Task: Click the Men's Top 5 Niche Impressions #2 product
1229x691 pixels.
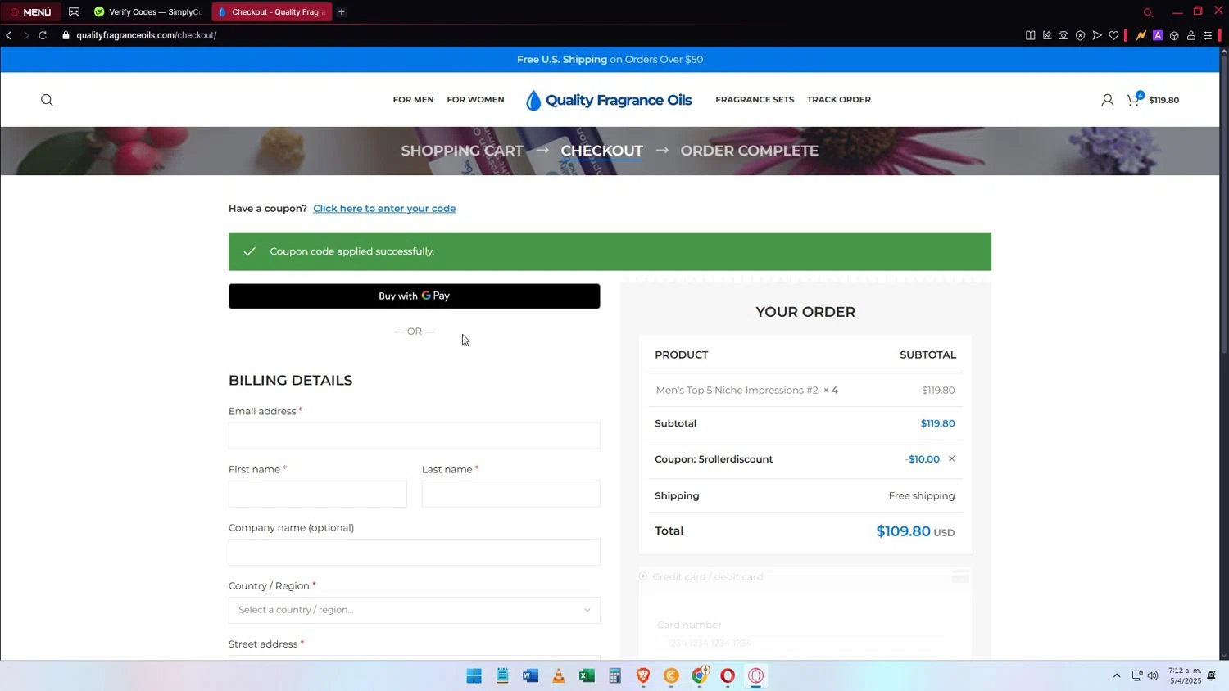Action: coord(737,391)
